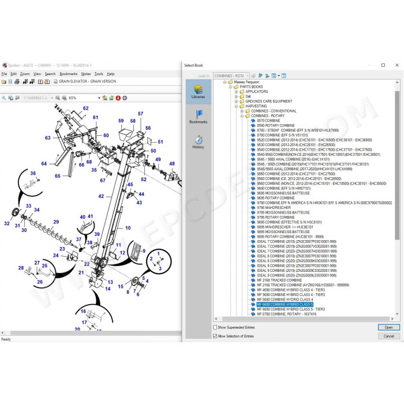Toggle Allow Selection of Entries checkbox
The width and height of the screenshot is (404, 404).
[x=215, y=336]
